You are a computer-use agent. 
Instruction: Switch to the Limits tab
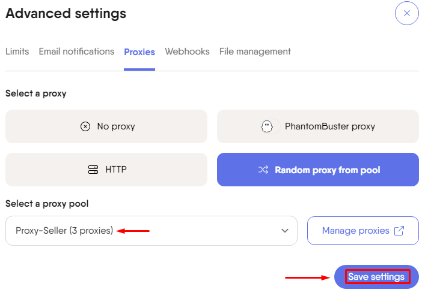[17, 52]
